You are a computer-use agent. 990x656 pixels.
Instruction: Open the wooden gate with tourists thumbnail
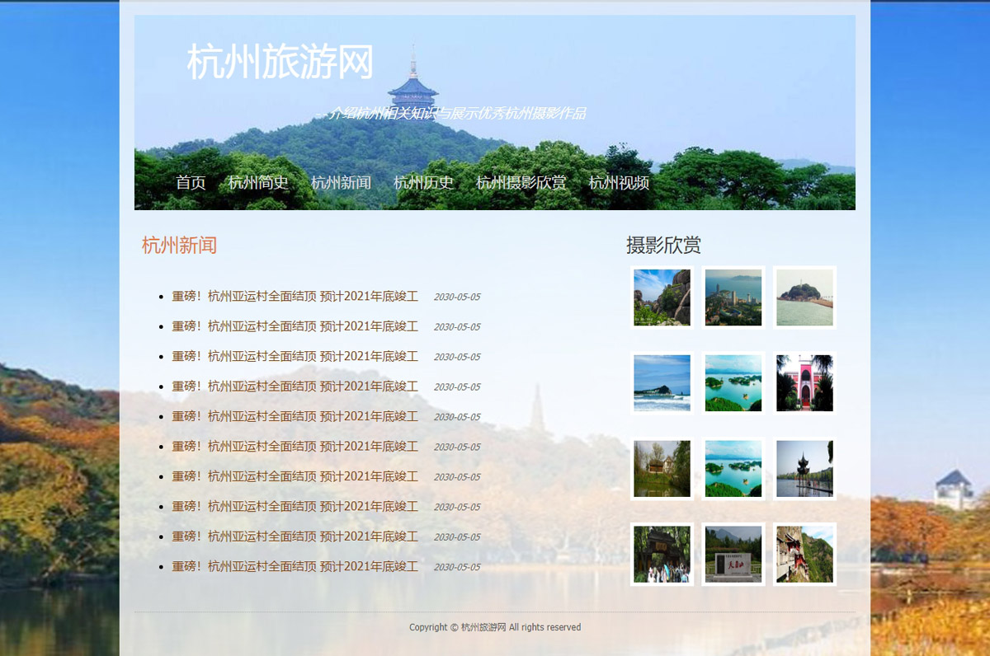click(662, 555)
